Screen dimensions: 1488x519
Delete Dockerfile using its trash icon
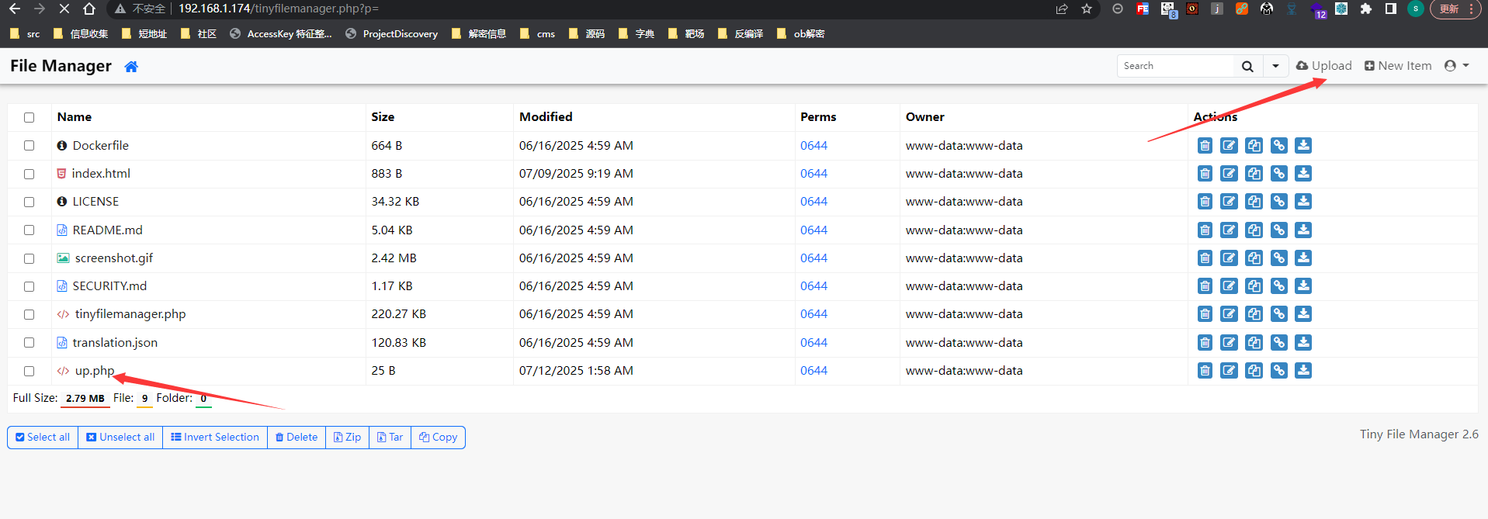click(1205, 146)
